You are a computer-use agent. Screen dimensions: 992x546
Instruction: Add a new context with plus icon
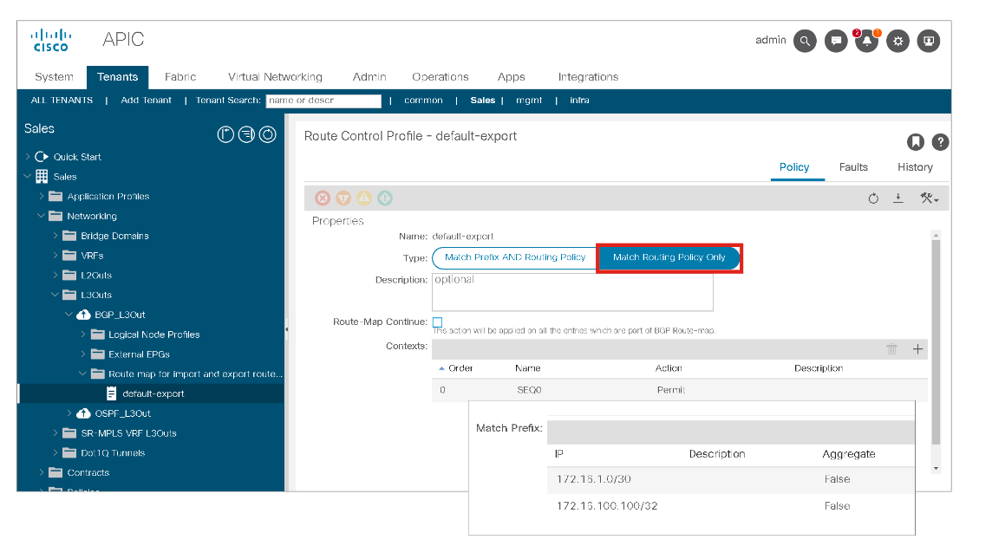[918, 349]
